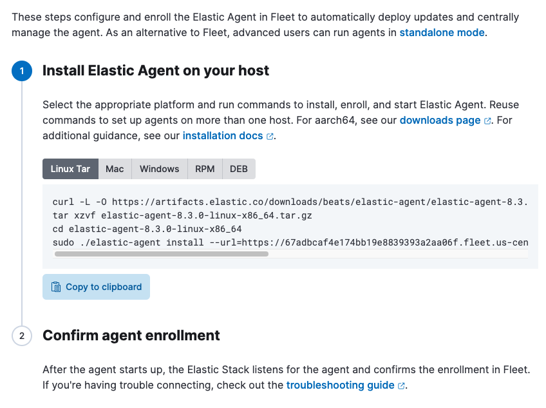This screenshot has width=546, height=408.
Task: Switch to the Linux Tar tab
Action: [x=70, y=168]
